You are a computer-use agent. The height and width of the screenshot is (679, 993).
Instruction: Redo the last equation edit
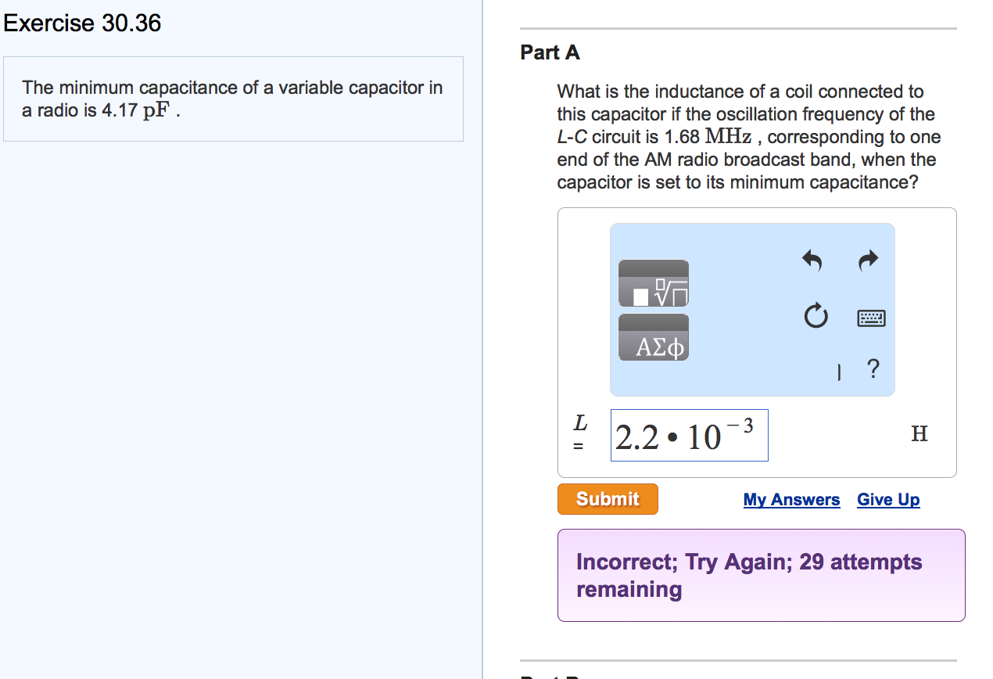[x=866, y=260]
